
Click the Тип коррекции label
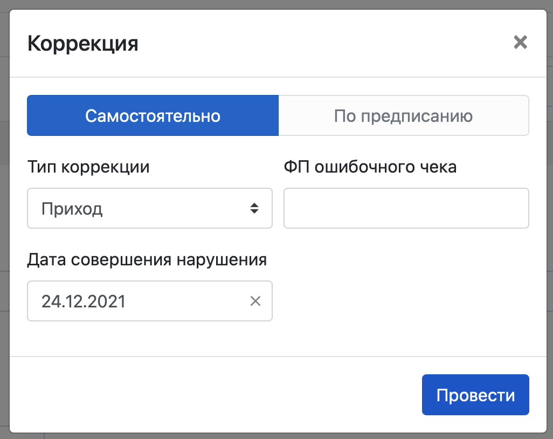pyautogui.click(x=88, y=167)
